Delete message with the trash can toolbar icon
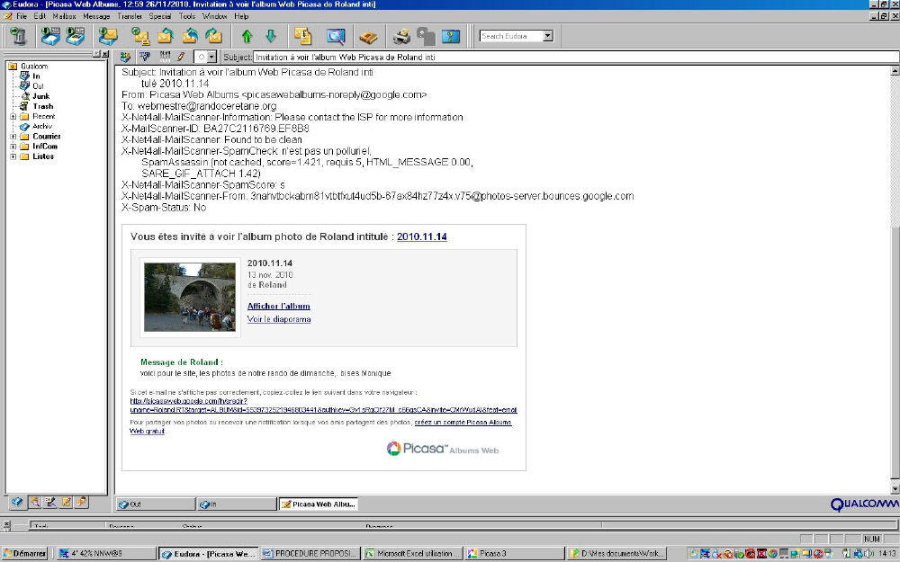The image size is (900, 562). (x=19, y=36)
